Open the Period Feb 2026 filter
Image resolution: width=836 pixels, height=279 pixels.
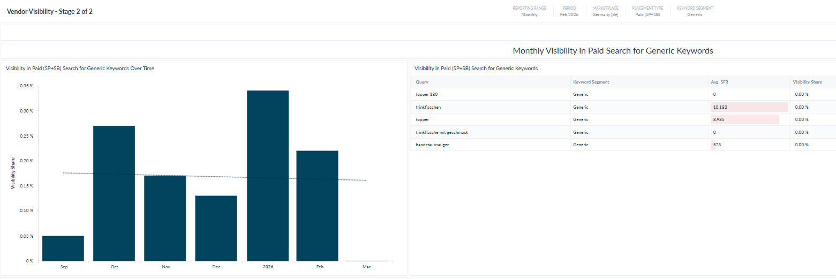click(x=569, y=11)
